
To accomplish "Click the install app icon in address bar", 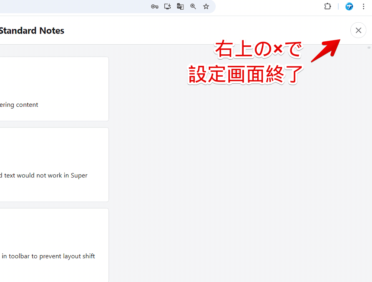I will pyautogui.click(x=167, y=7).
